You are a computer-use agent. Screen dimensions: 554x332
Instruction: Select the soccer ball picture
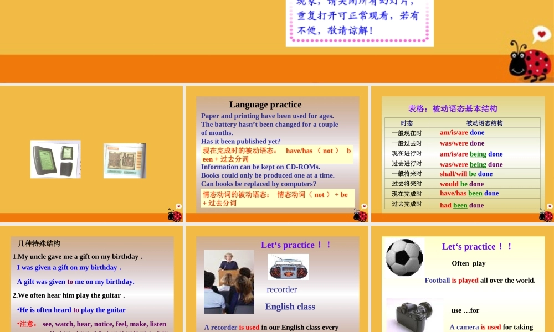[404, 257]
